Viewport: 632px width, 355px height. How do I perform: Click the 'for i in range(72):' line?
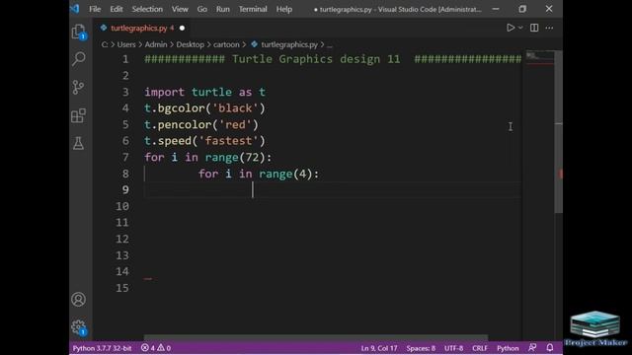[x=208, y=157]
